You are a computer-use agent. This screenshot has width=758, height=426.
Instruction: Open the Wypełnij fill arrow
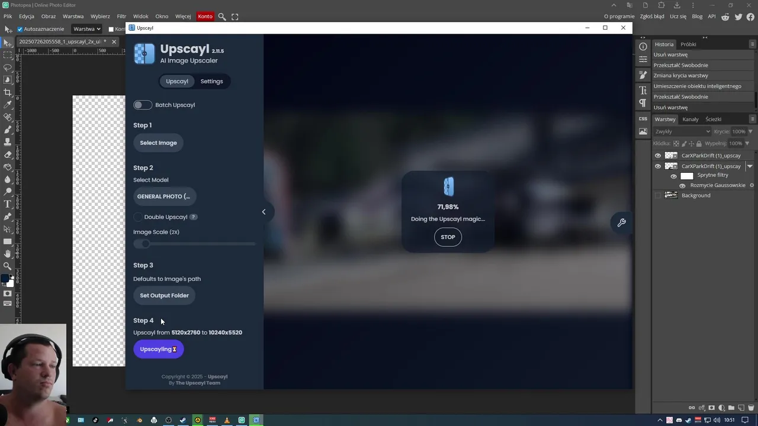tap(747, 143)
